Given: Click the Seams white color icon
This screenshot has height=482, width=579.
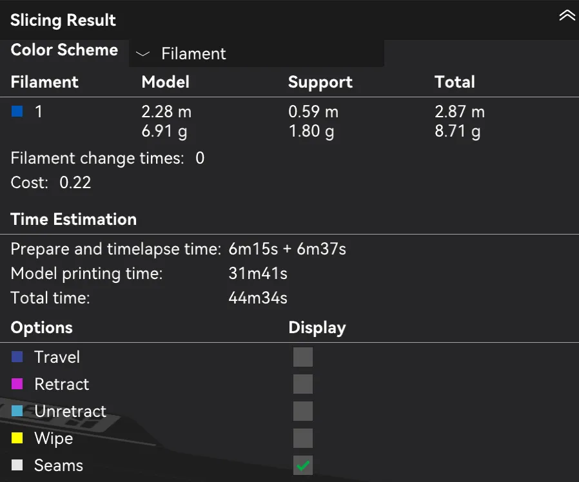Looking at the screenshot, I should [17, 465].
